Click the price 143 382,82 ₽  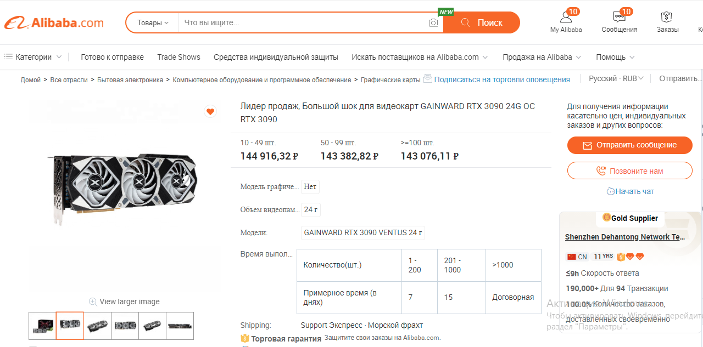350,156
